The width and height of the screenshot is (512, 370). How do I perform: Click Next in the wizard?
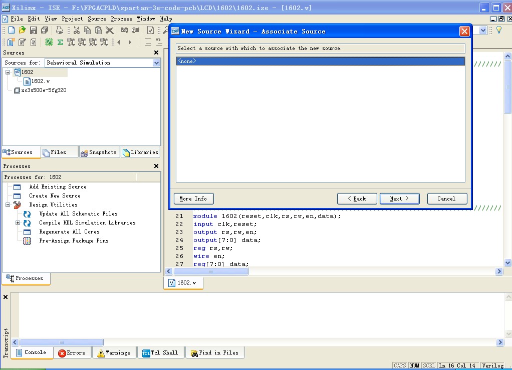click(399, 199)
